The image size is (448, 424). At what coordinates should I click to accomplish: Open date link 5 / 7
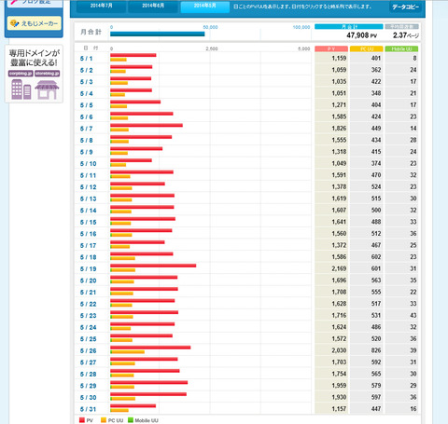tap(86, 129)
